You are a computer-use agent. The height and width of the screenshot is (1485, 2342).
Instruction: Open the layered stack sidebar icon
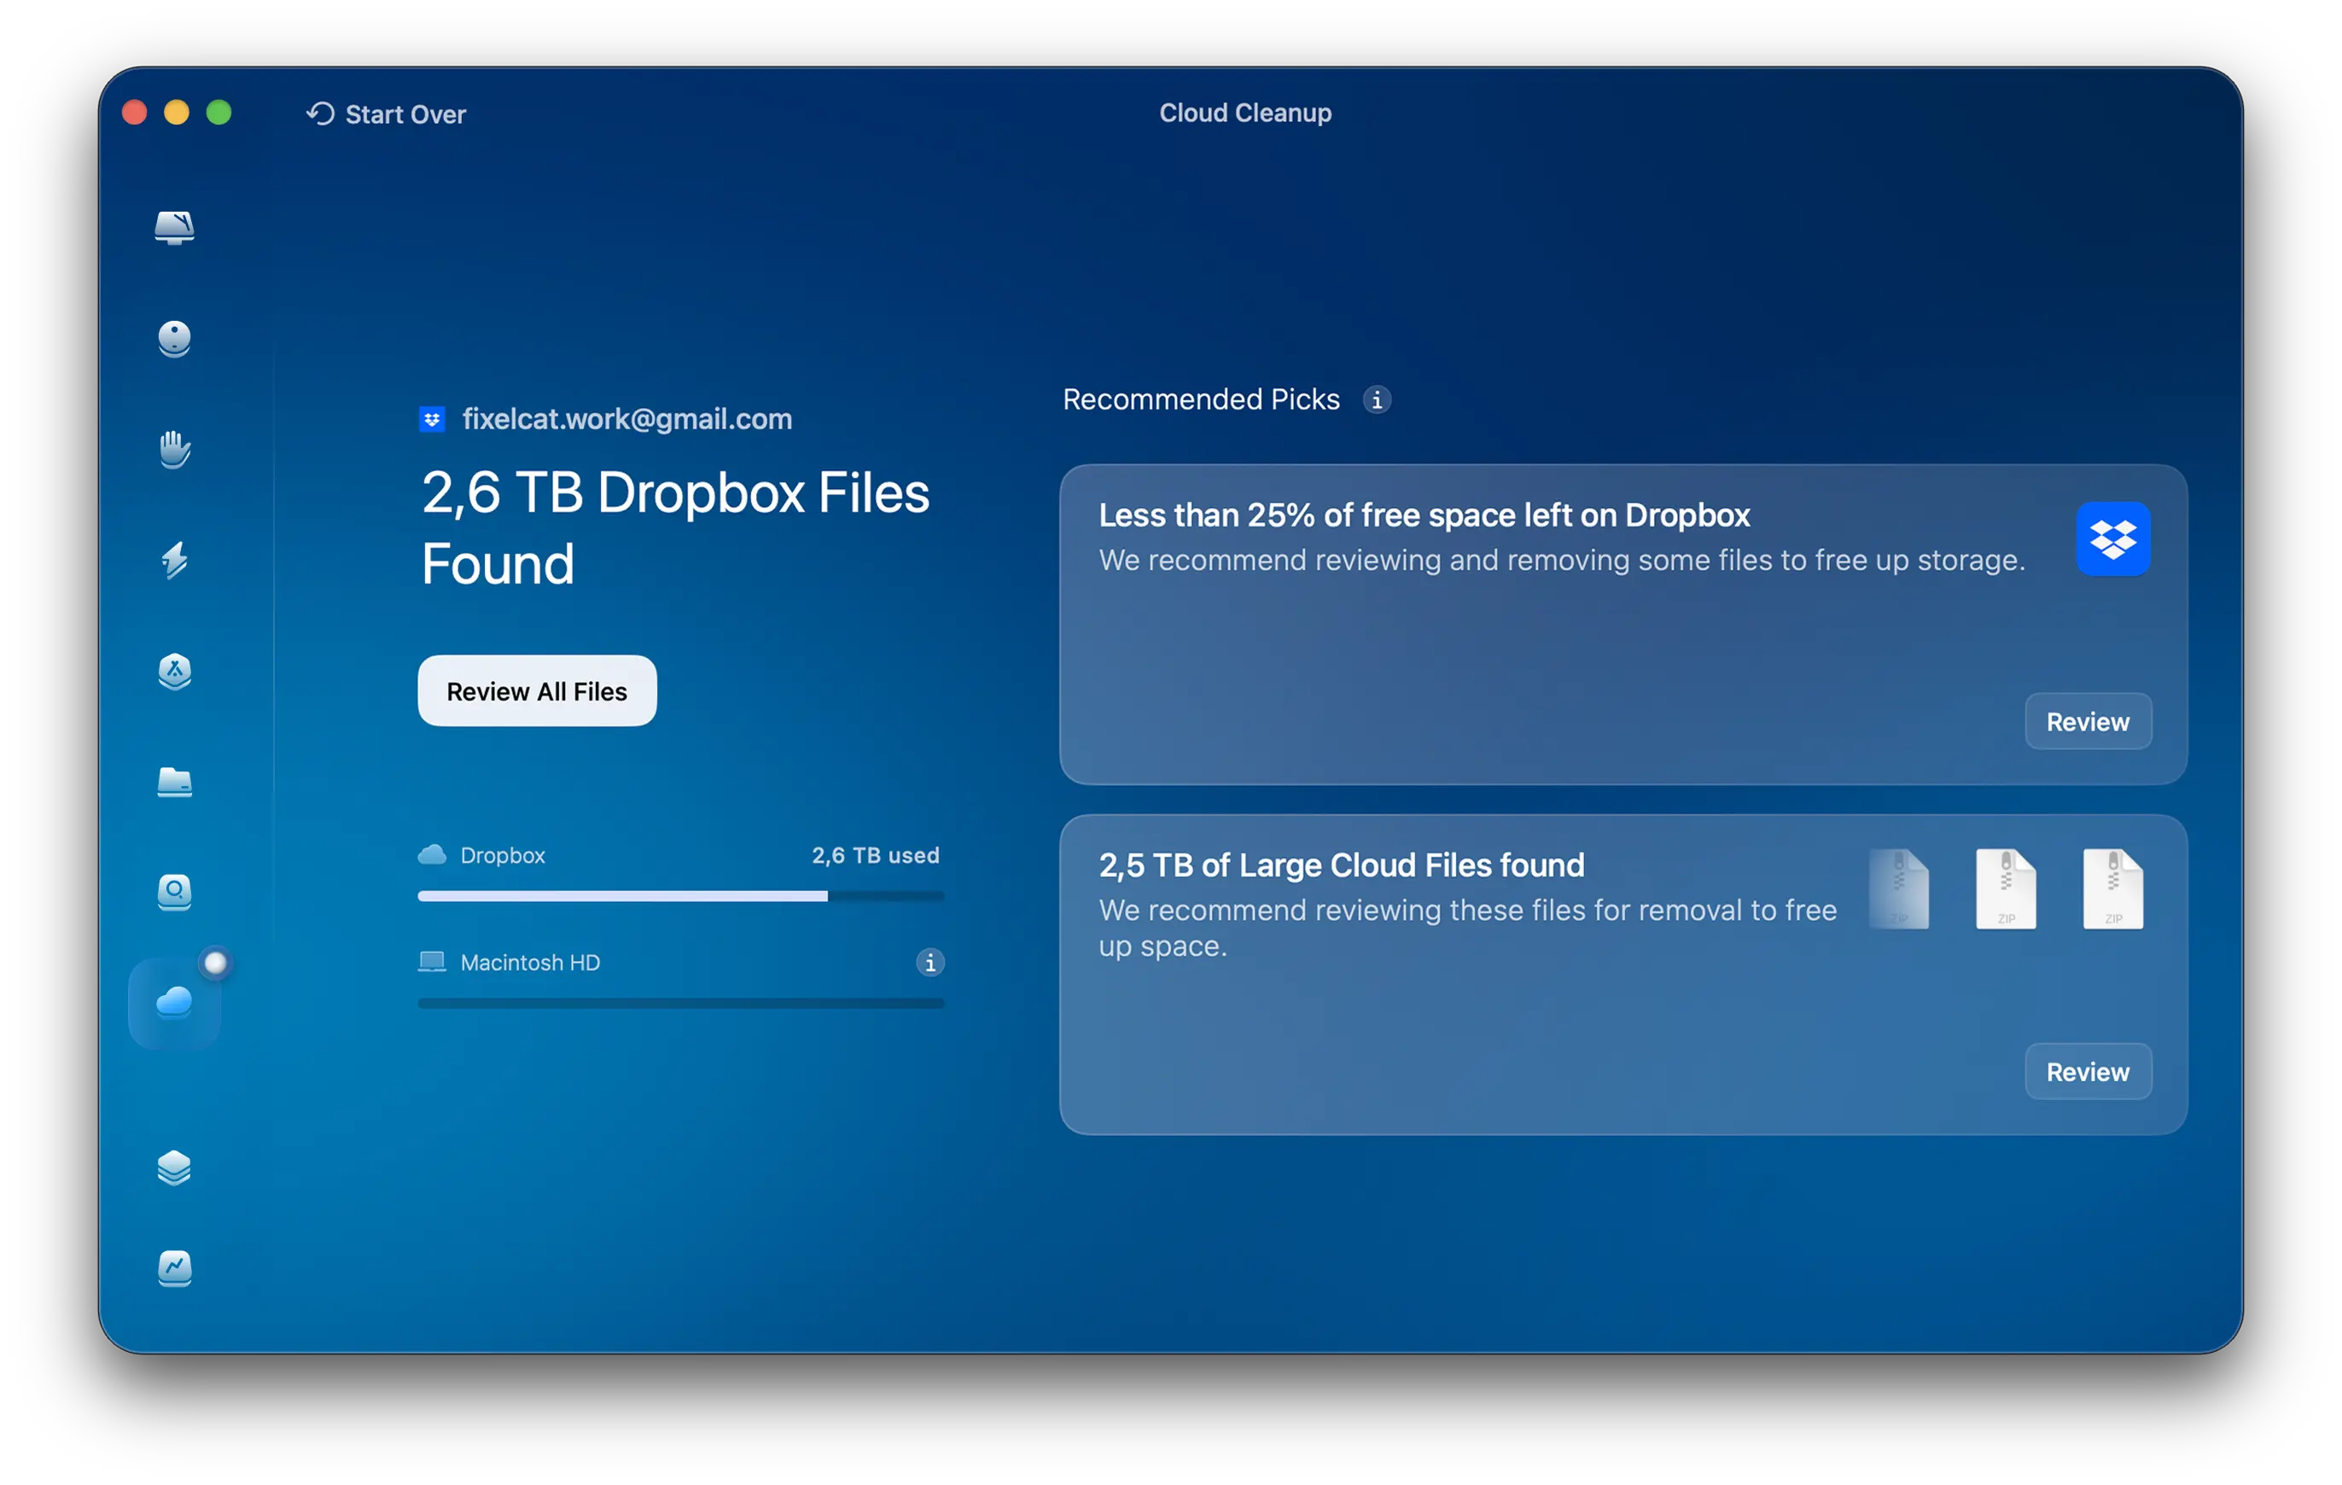click(x=174, y=1167)
